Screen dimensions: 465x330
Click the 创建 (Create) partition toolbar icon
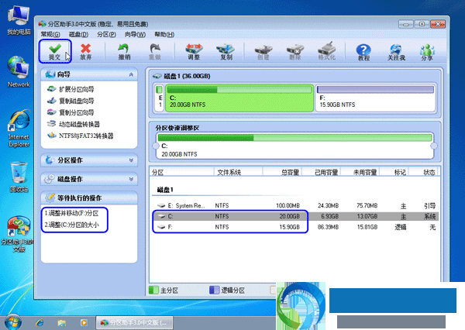tap(263, 51)
